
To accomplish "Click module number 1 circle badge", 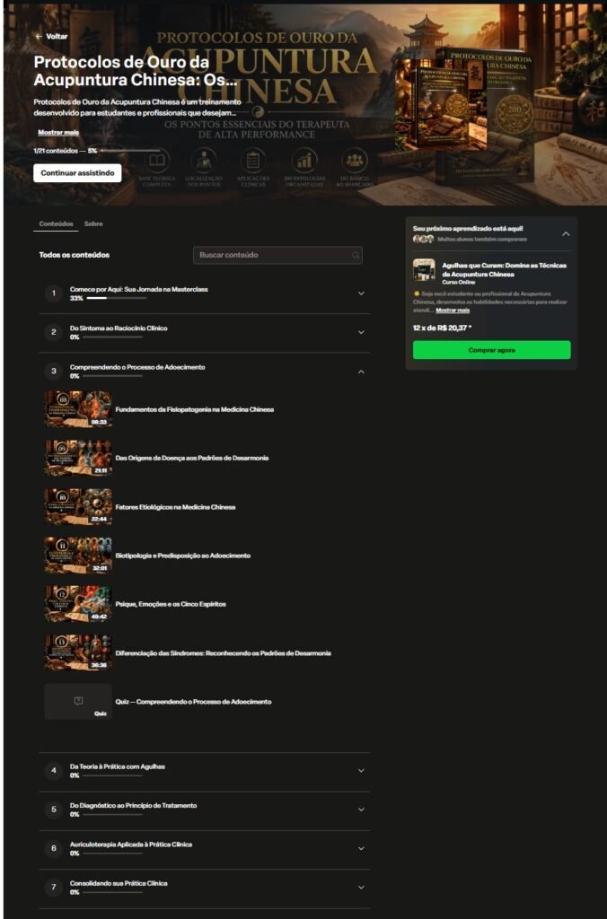I will click(53, 293).
